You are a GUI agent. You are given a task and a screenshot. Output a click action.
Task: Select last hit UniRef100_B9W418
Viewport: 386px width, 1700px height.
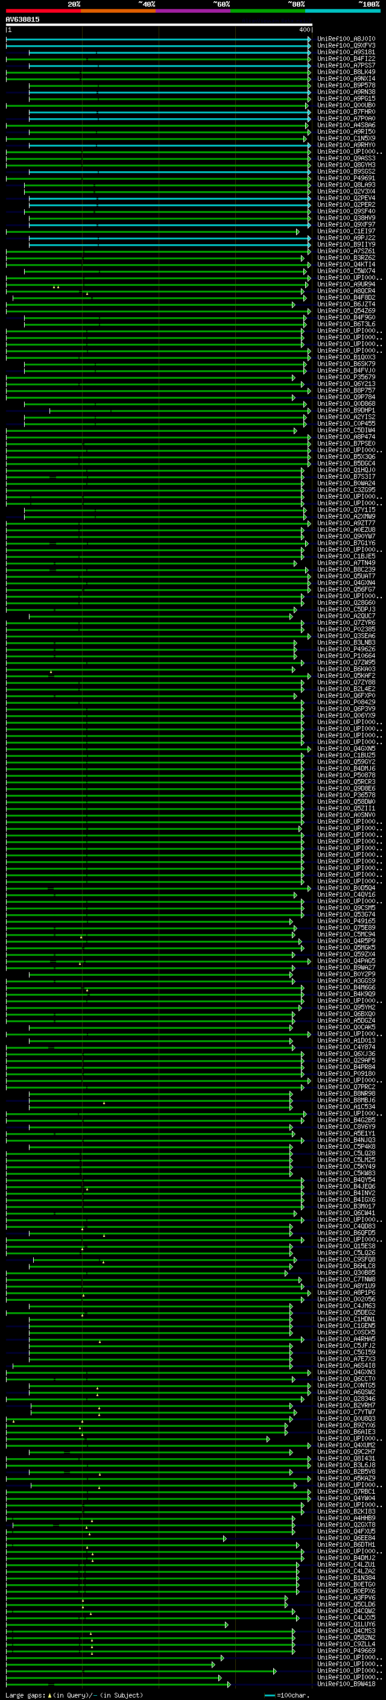(x=346, y=1684)
